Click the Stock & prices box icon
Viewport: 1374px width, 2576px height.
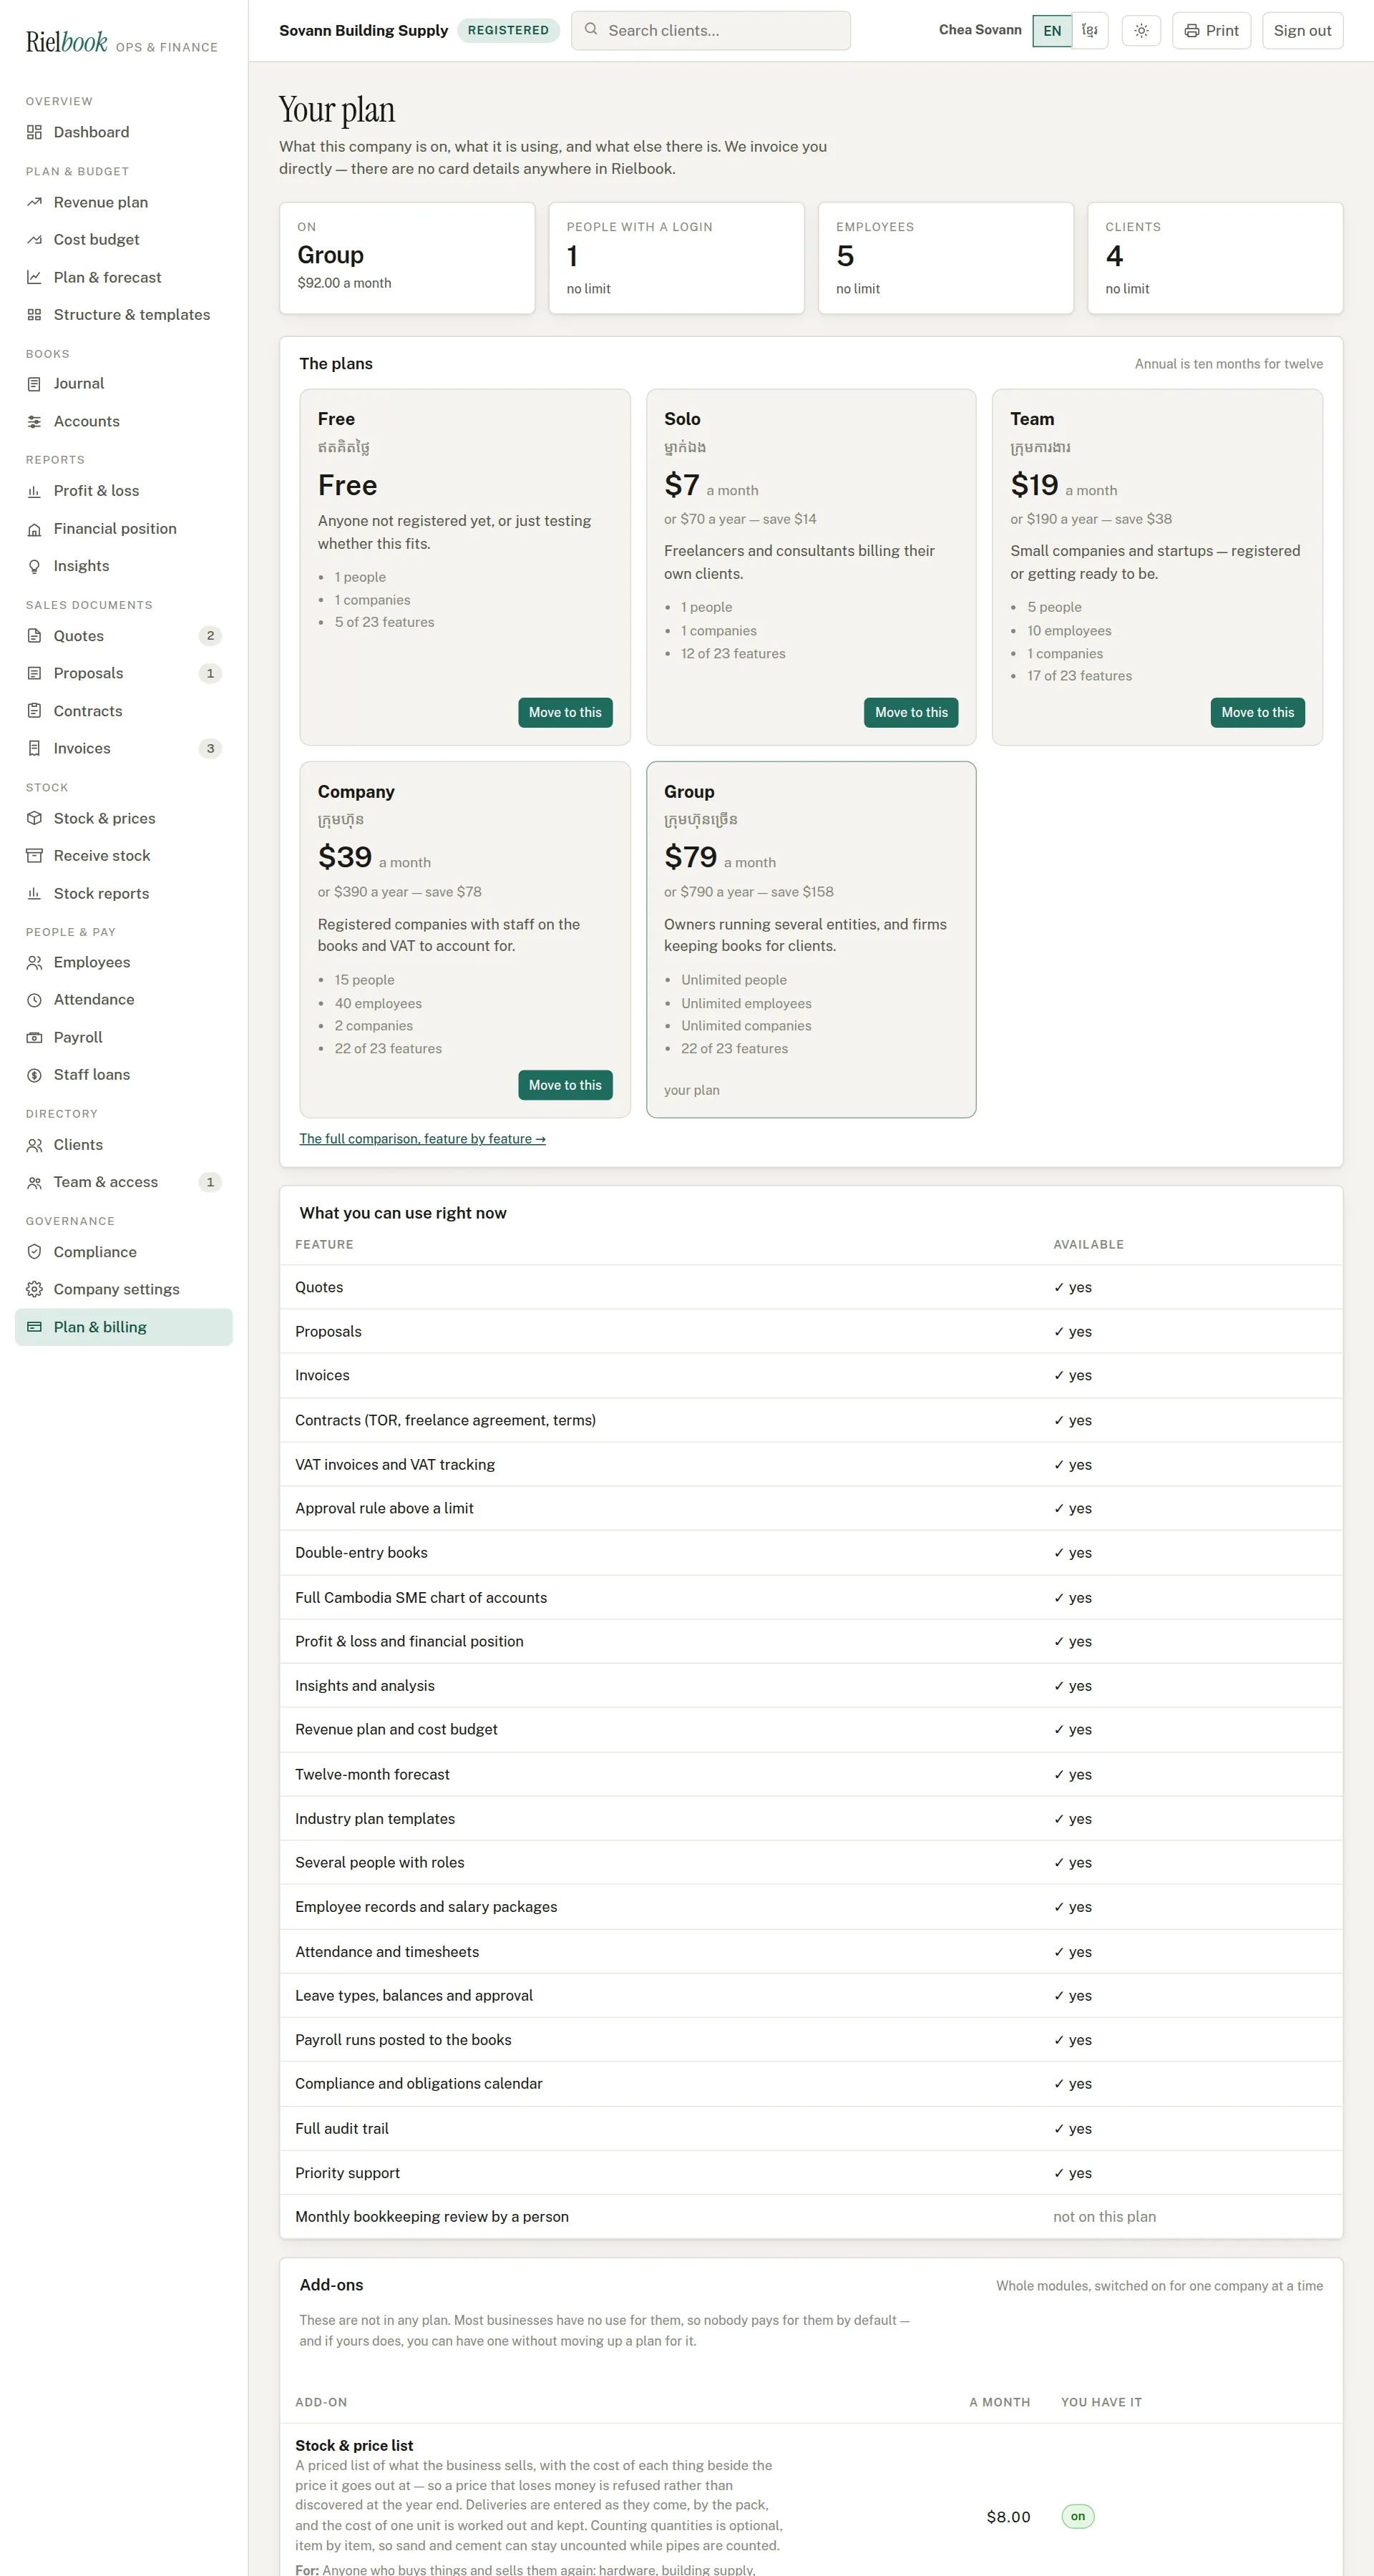coord(34,818)
